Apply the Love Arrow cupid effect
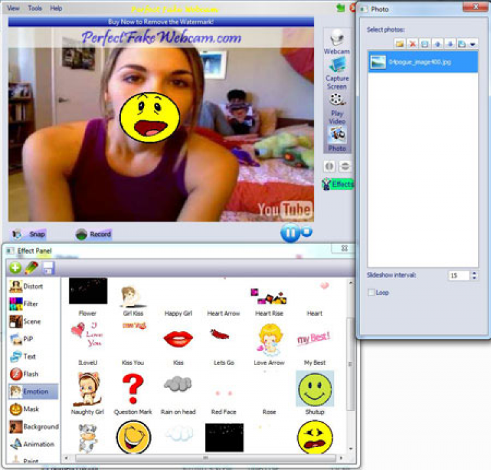 click(x=269, y=344)
